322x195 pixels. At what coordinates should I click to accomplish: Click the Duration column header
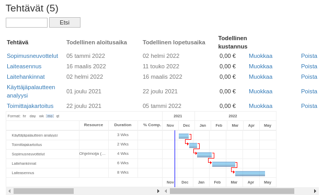tap(123, 125)
